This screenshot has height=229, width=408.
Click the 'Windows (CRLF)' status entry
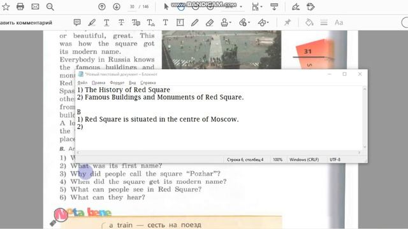point(304,160)
